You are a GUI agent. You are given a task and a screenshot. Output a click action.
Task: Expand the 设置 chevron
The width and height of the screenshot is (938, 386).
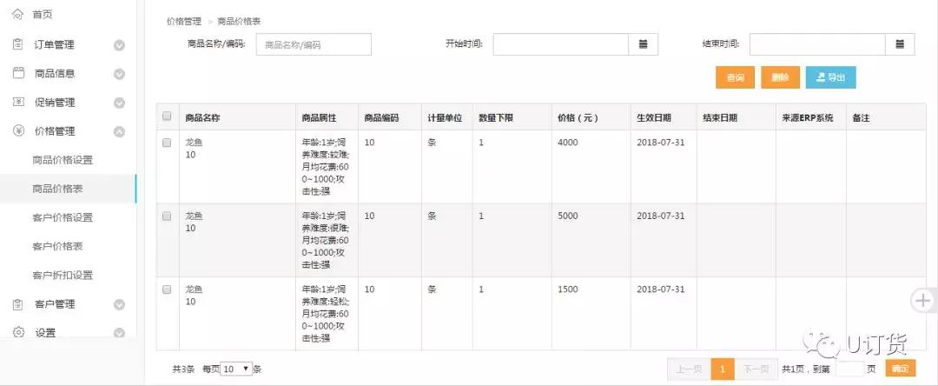coord(119,333)
